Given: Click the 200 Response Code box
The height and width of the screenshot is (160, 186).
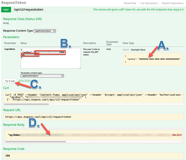Looking at the screenshot, I should coord(93,156).
